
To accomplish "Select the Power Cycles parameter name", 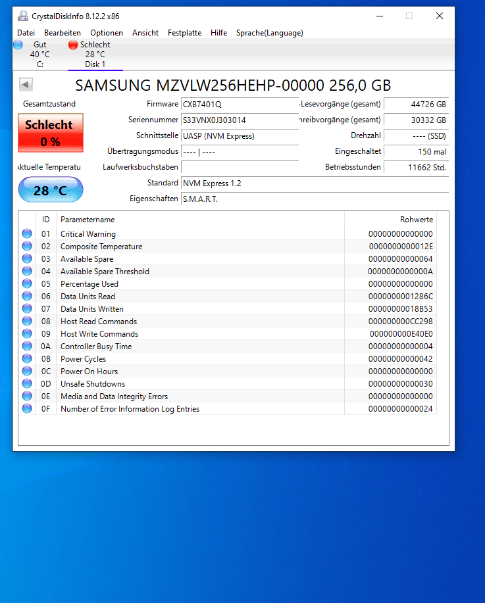I will [x=83, y=359].
